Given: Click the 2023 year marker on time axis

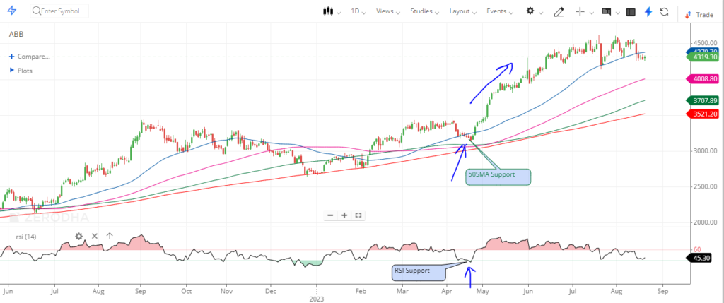Looking at the screenshot, I should tap(316, 299).
